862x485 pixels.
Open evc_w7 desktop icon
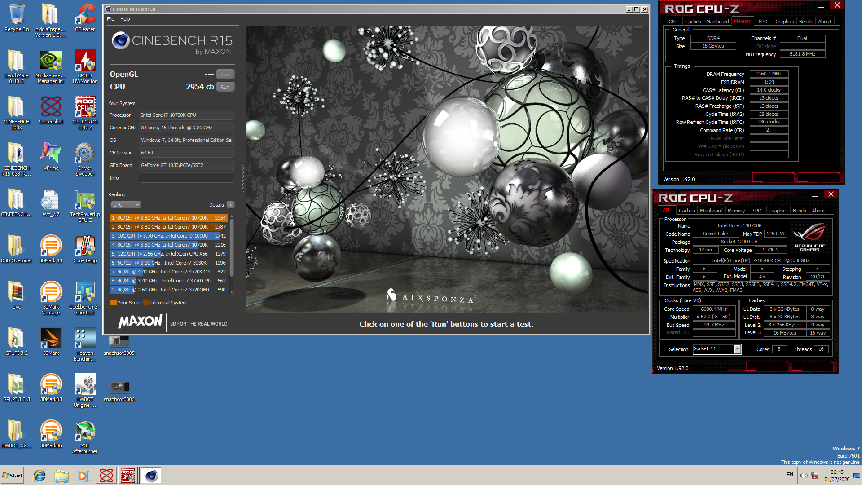[x=51, y=203]
